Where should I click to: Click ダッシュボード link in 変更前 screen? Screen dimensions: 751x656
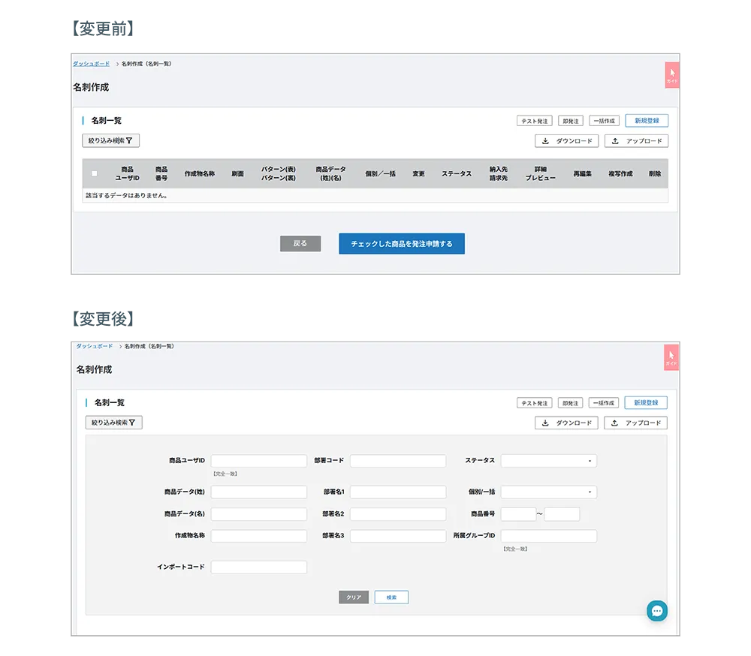[x=92, y=64]
